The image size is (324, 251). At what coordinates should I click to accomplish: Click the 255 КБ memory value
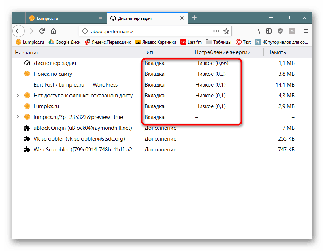(286, 139)
